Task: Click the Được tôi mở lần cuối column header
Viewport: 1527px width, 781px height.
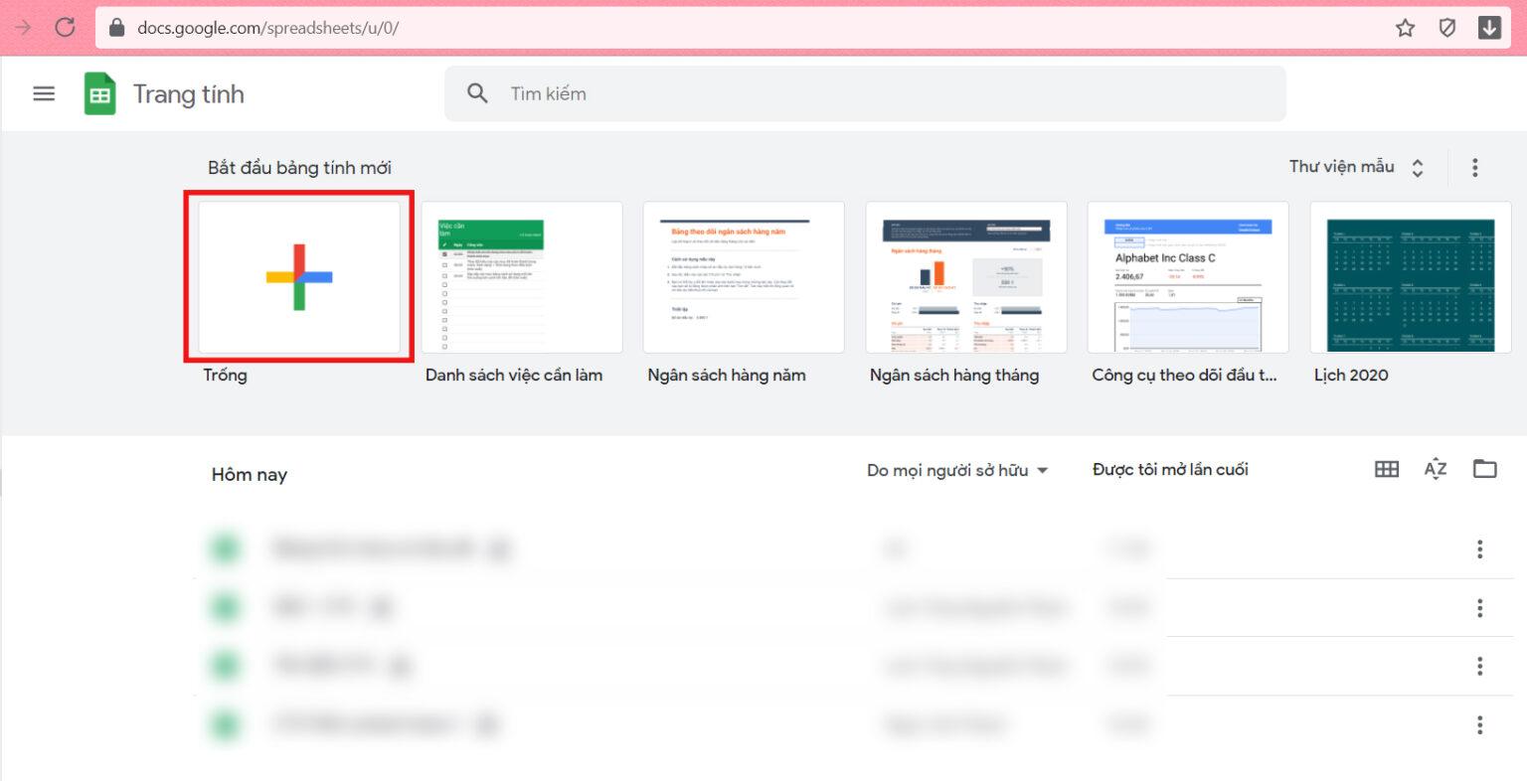Action: click(1170, 470)
